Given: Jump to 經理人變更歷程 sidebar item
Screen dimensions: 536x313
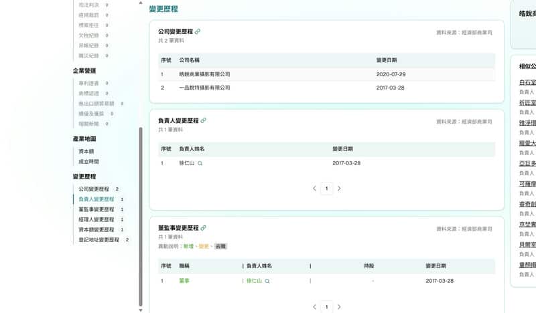Looking at the screenshot, I should [96, 219].
